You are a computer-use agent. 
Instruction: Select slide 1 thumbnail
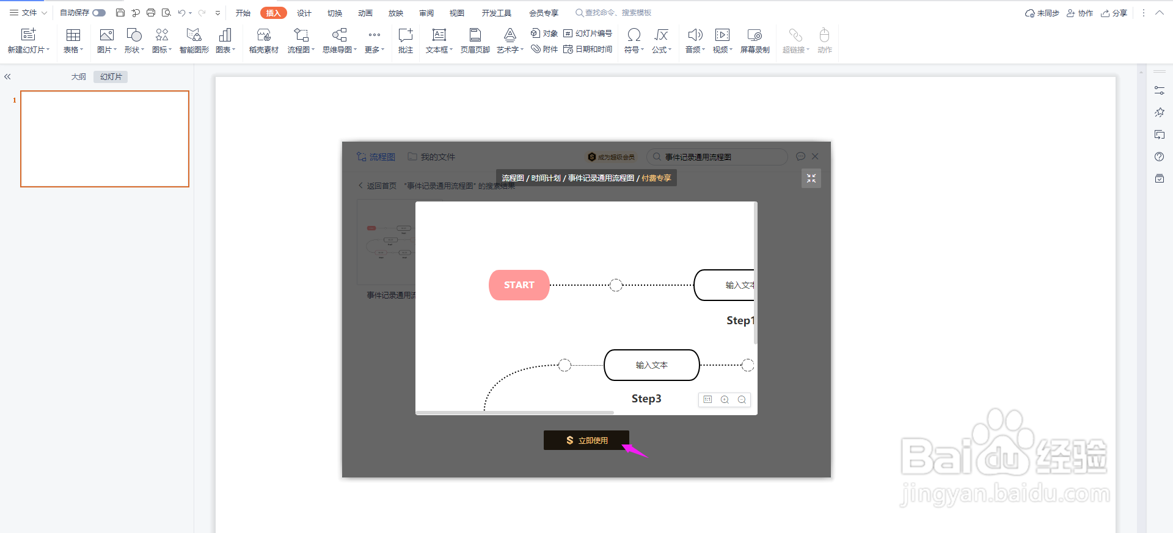[104, 139]
